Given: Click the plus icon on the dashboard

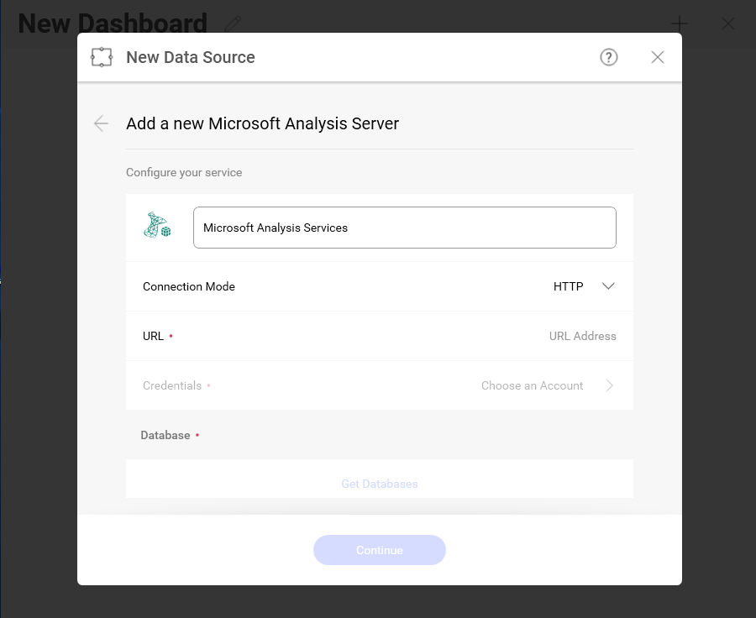Looking at the screenshot, I should point(680,24).
